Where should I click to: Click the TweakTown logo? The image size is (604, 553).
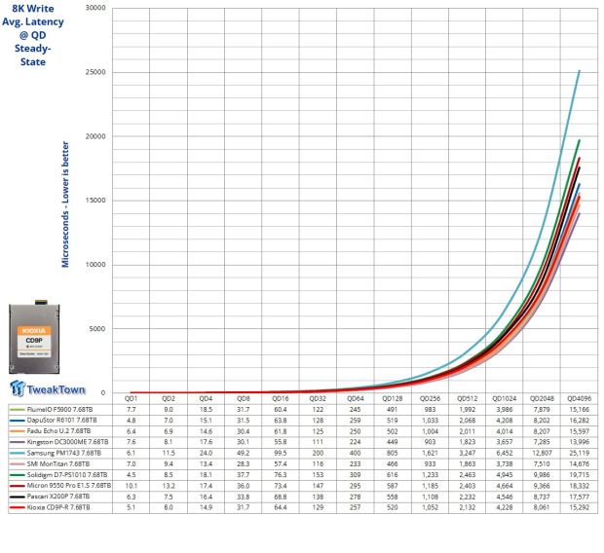tap(48, 388)
